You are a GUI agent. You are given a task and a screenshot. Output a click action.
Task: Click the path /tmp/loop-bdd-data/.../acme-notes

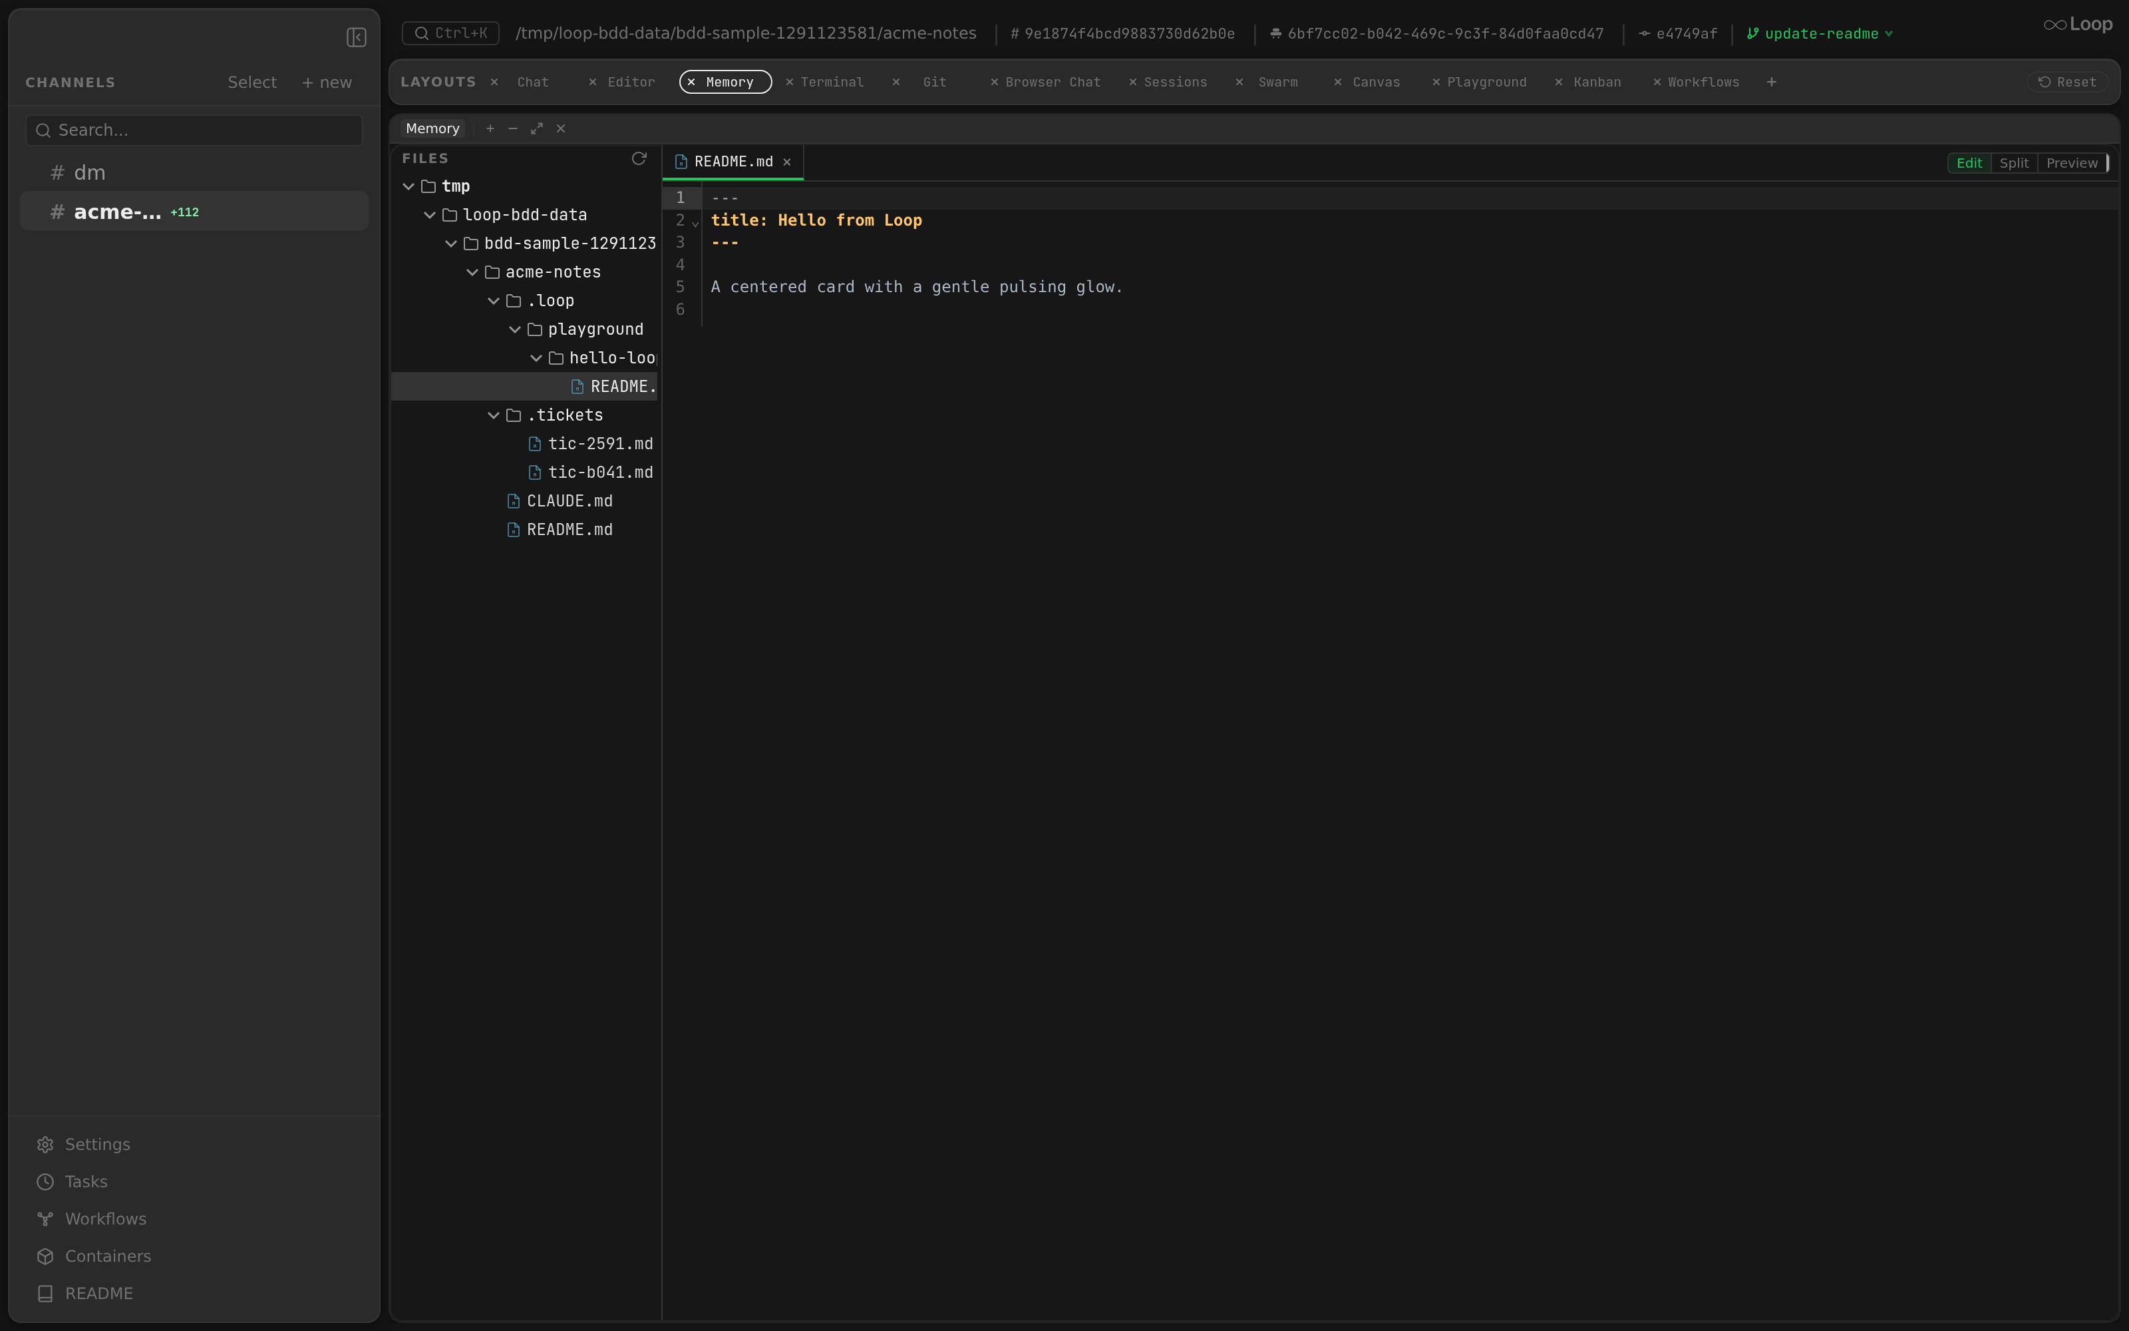(746, 33)
